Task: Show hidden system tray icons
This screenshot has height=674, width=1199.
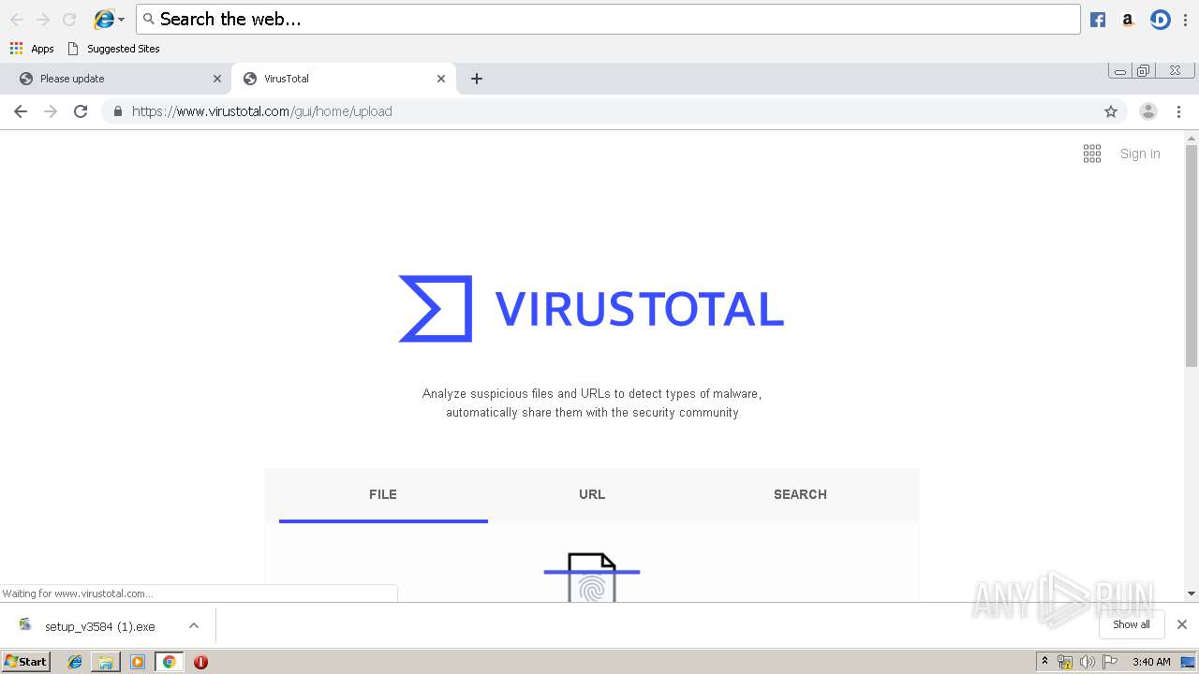Action: (x=1044, y=662)
